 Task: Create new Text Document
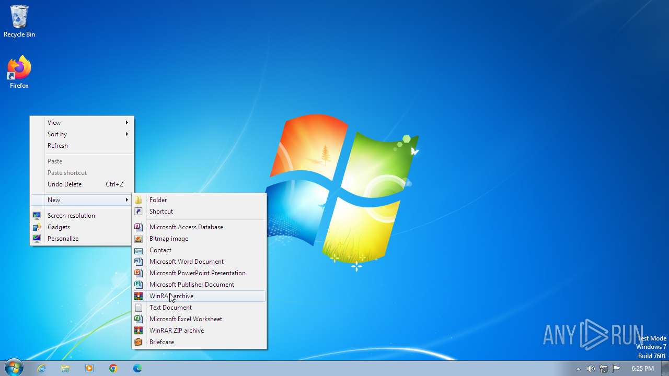[199, 308]
